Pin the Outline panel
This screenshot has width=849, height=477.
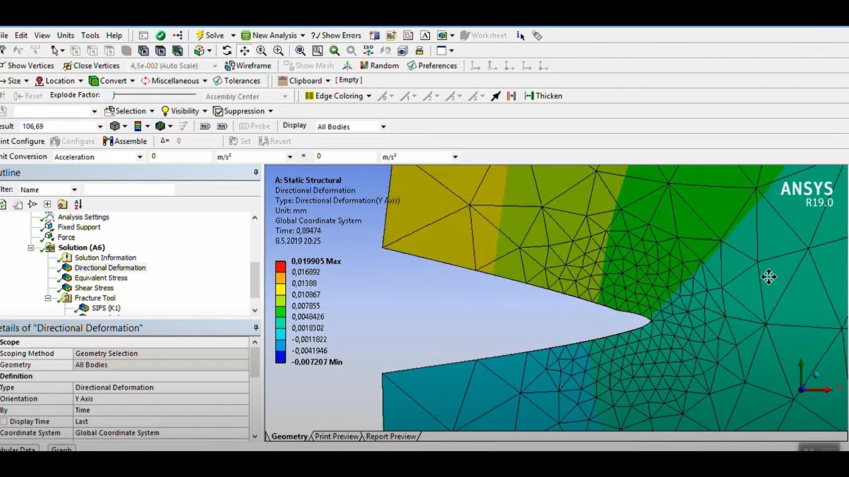pos(256,173)
